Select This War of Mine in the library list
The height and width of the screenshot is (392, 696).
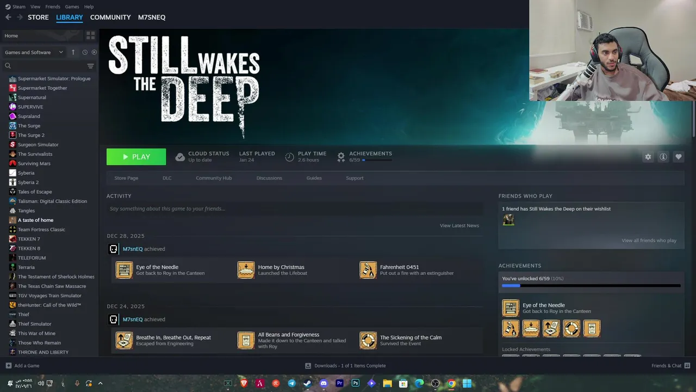(x=36, y=333)
